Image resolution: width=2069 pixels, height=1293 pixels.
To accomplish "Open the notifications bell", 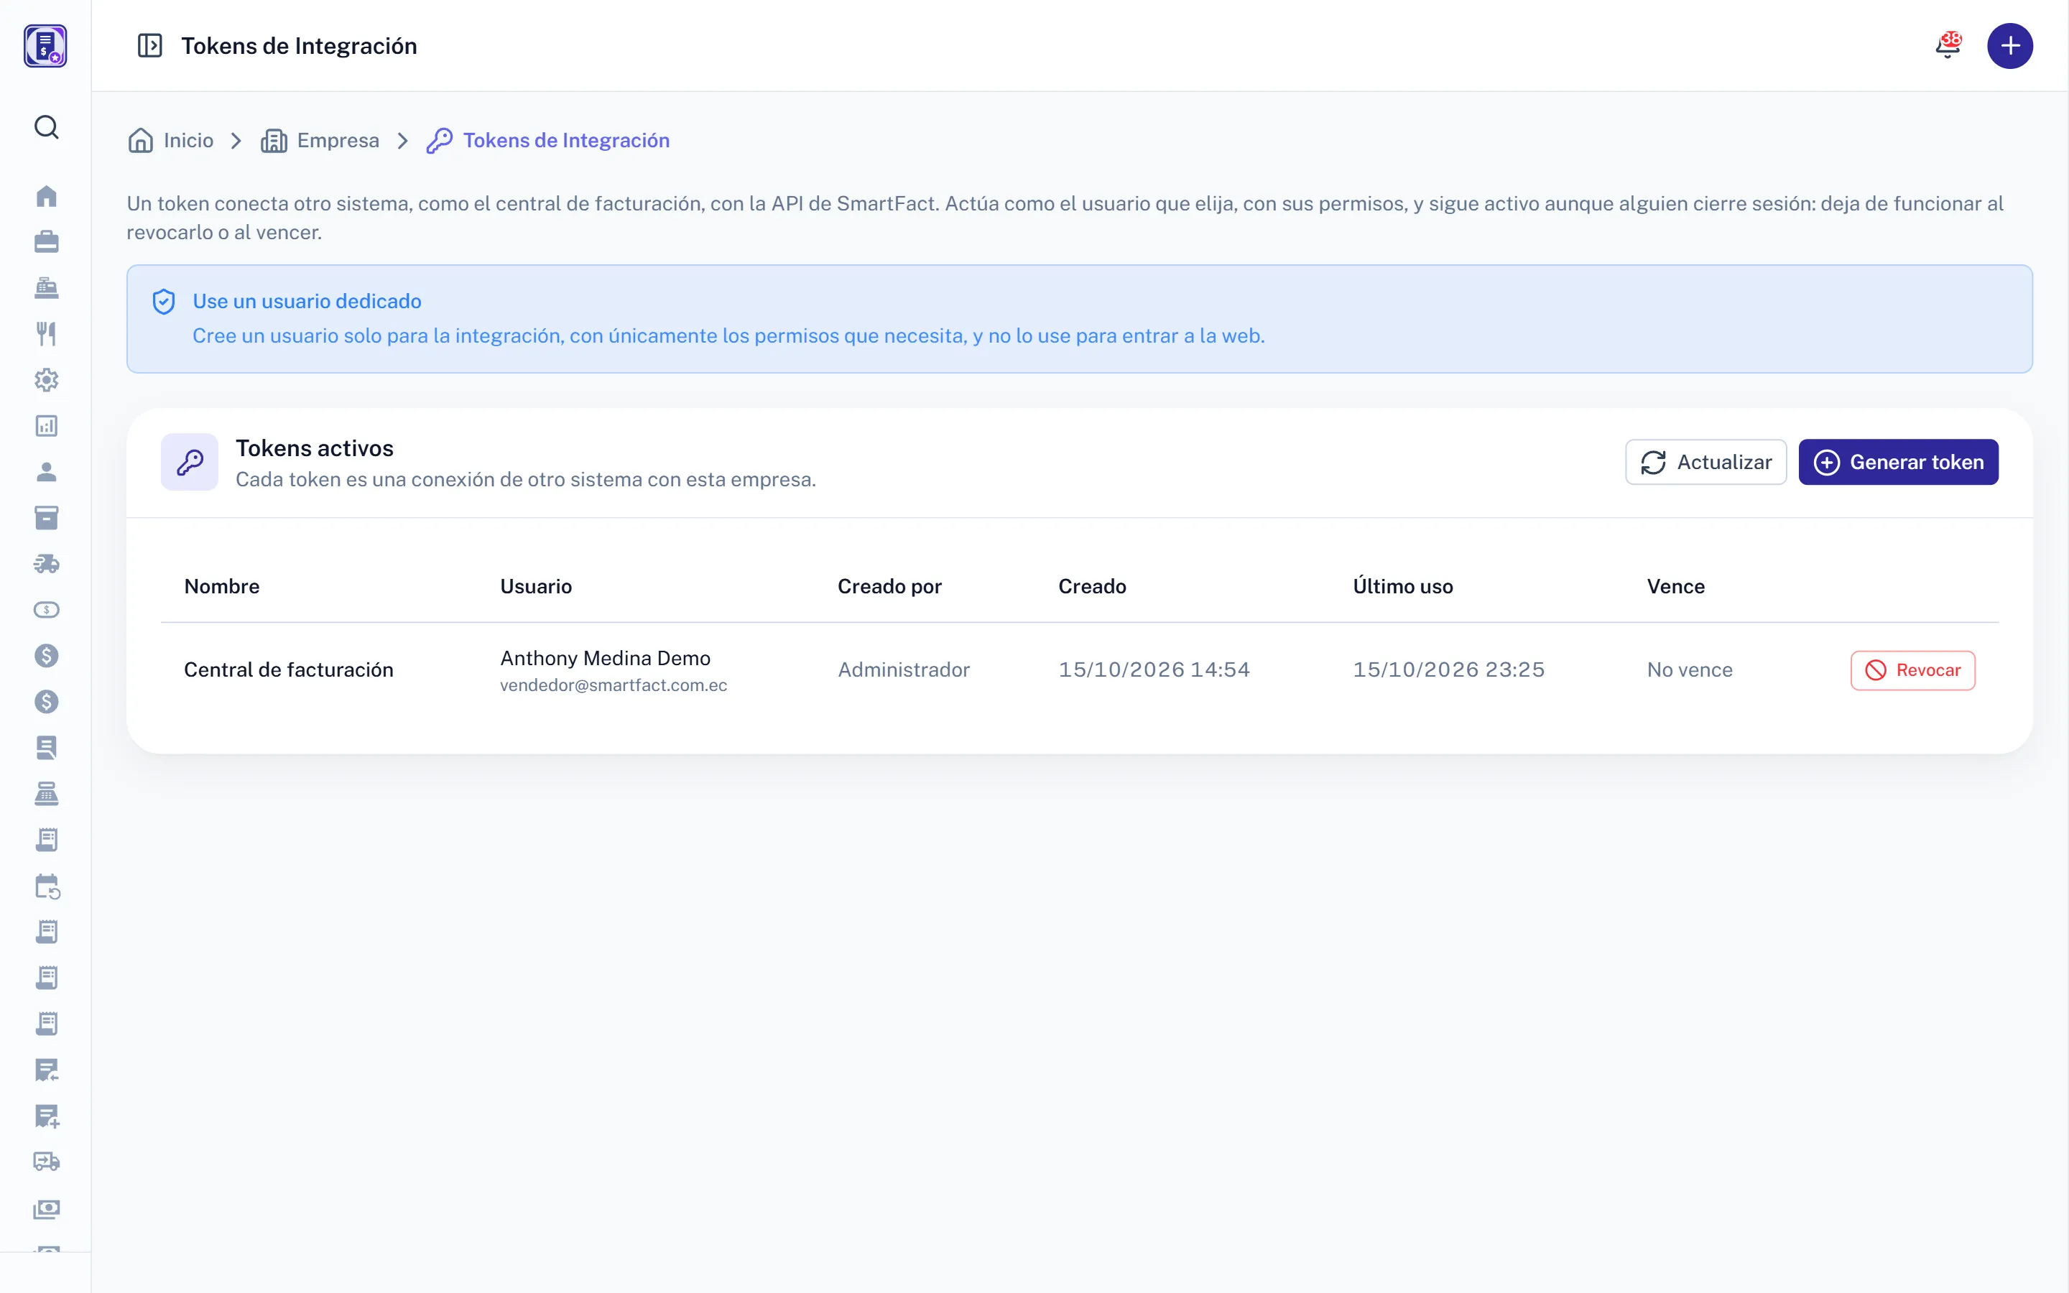I will click(1948, 45).
